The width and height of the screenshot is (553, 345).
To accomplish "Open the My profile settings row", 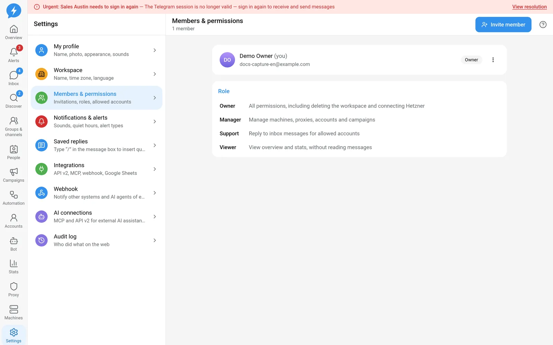I will (x=96, y=50).
